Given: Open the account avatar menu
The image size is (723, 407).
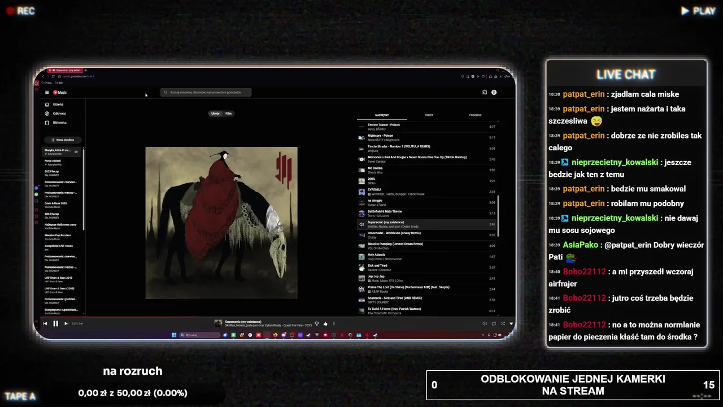Looking at the screenshot, I should pos(494,92).
